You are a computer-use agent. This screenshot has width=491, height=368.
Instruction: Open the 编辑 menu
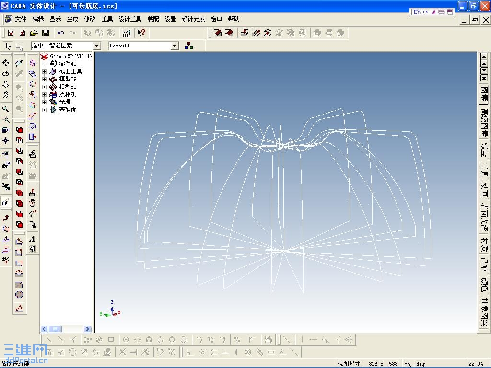coord(38,19)
